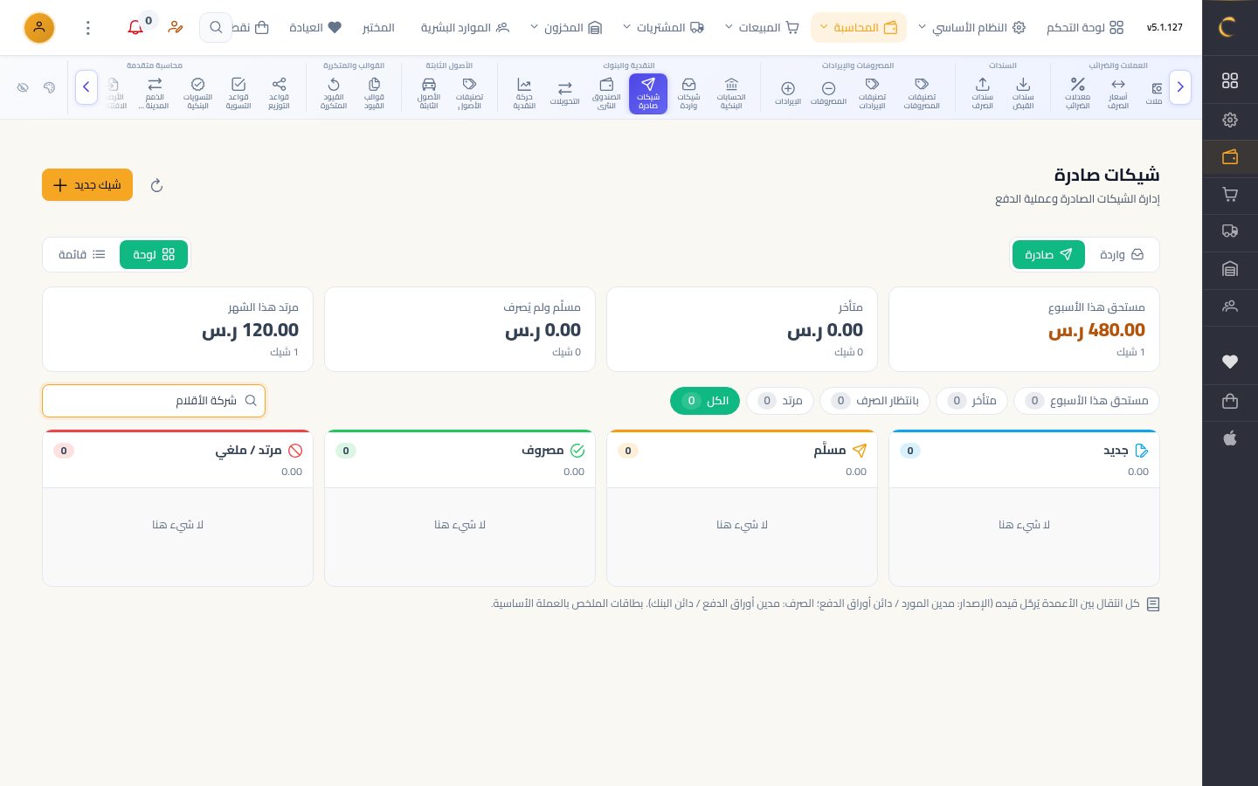Viewport: 1258px width, 786px height.
Task: Open قواعد التوزيع share icon
Action: tap(279, 93)
